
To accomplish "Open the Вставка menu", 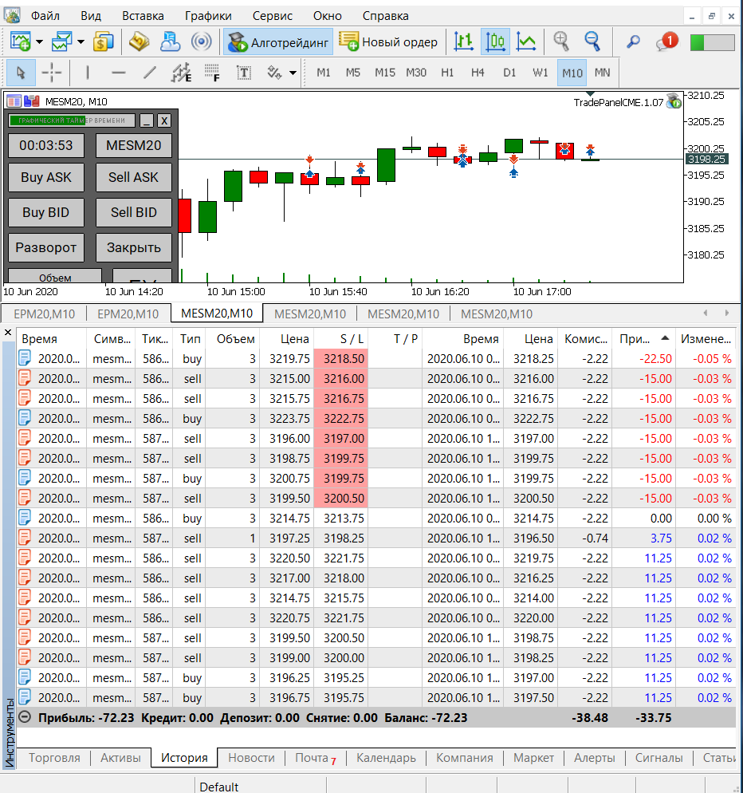I will coord(143,16).
